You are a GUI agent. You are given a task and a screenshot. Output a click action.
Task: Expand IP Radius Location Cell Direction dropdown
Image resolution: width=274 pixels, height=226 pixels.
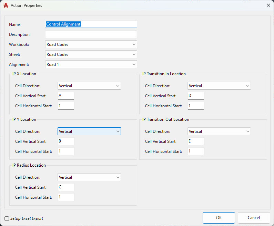pyautogui.click(x=89, y=177)
